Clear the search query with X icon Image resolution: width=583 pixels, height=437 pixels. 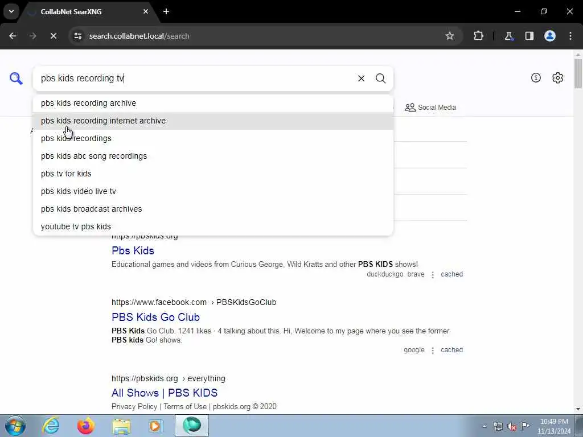[361, 79]
